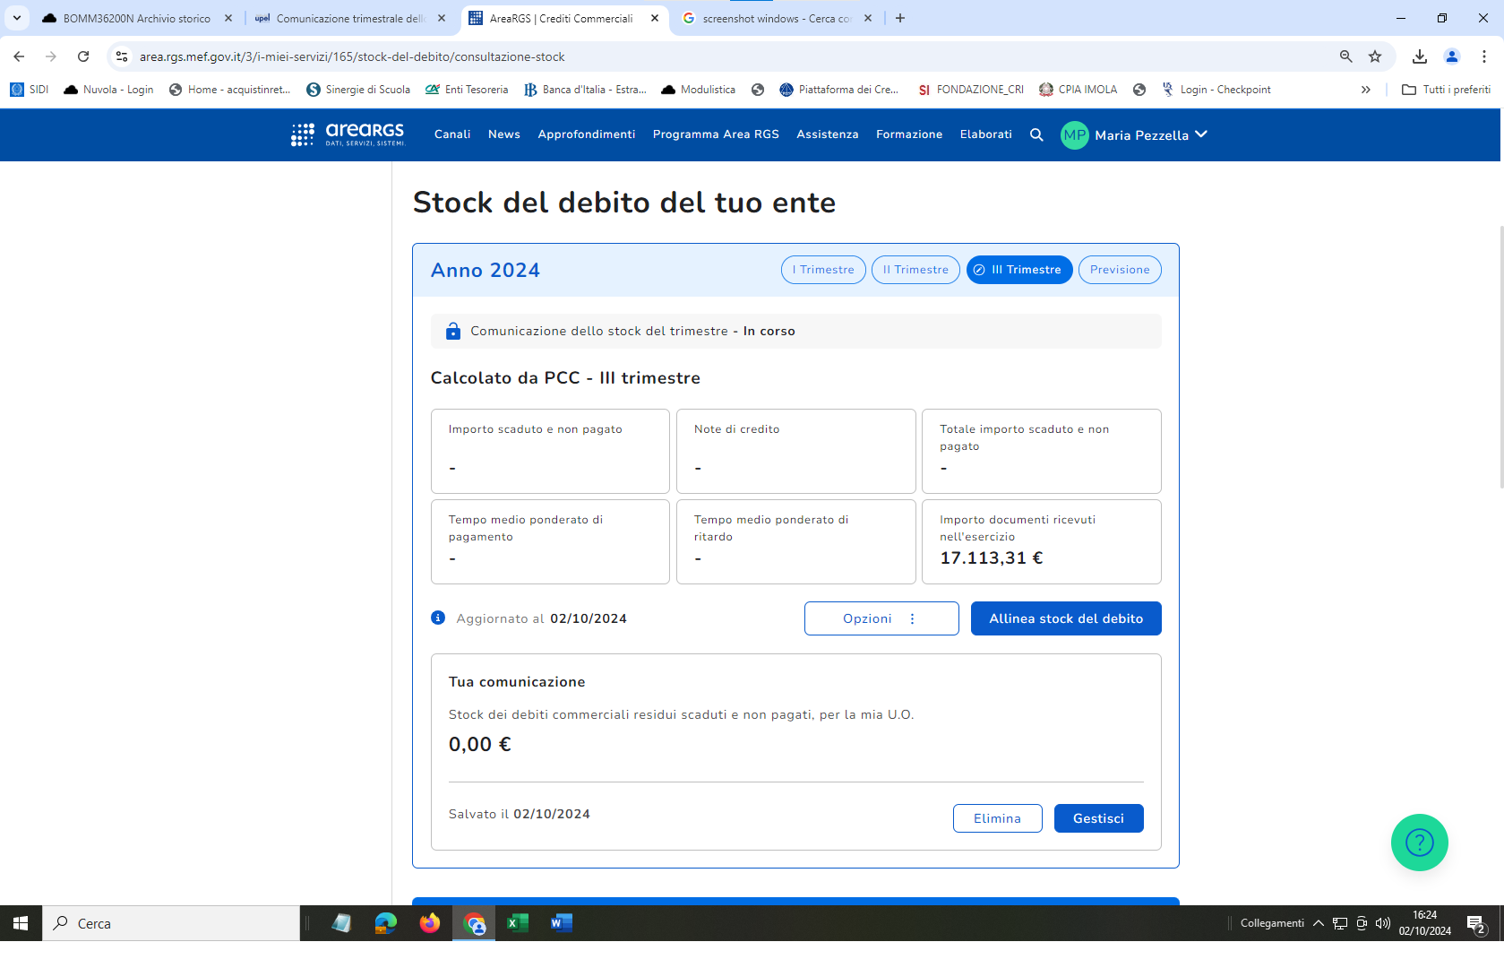Select the I Trimestre quarter pill
Viewport: 1504px width, 968px height.
point(823,270)
